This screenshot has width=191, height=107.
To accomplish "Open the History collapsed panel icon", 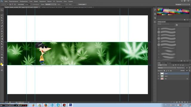I will pos(155,10).
